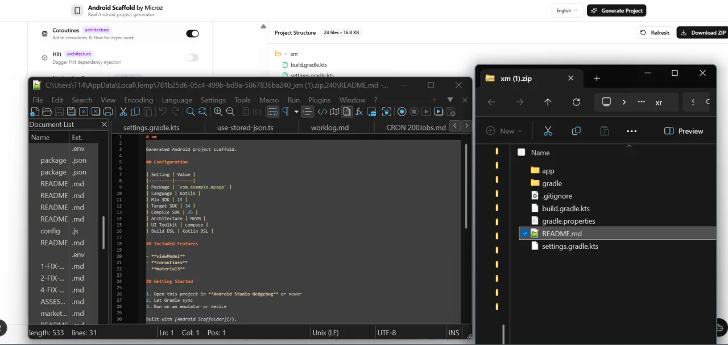The height and width of the screenshot is (345, 728).
Task: Toggle Show All Characters pilcrow icon
Action: [286, 112]
